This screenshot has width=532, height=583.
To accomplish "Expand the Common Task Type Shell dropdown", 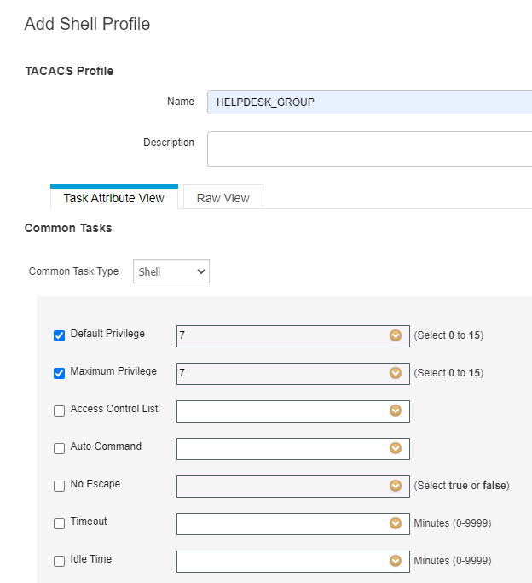I will pyautogui.click(x=171, y=271).
